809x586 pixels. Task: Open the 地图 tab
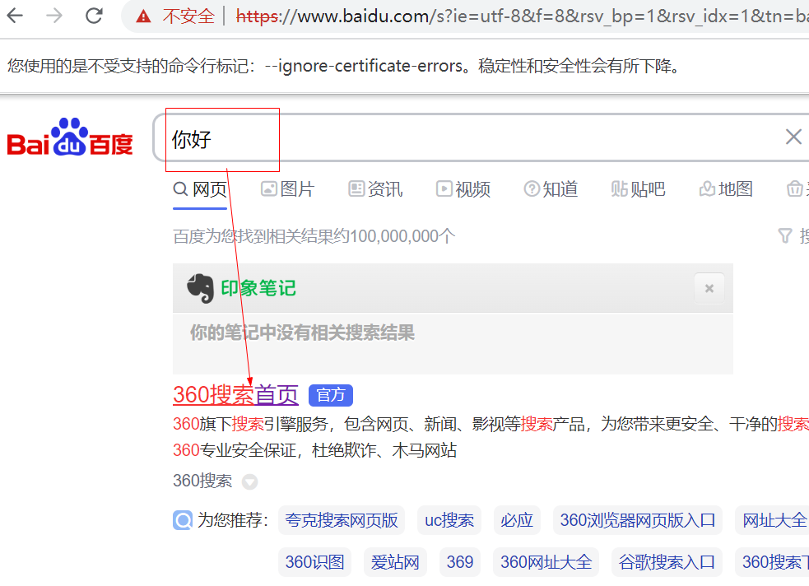pos(726,189)
